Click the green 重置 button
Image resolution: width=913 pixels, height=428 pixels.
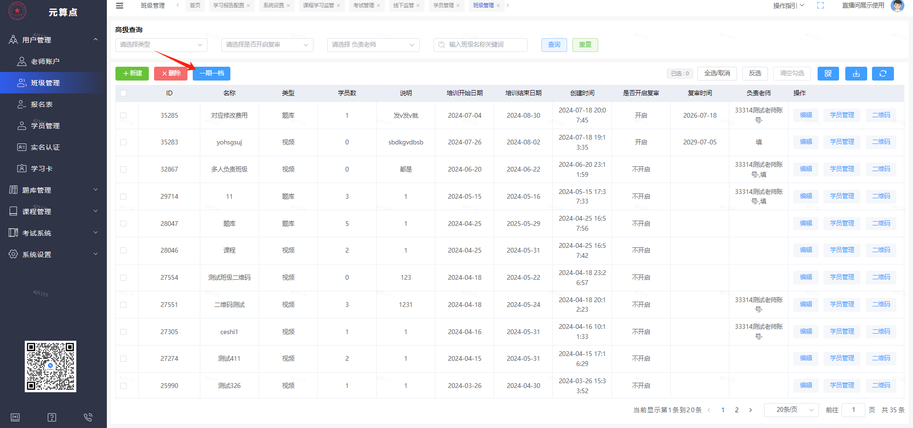coord(585,45)
